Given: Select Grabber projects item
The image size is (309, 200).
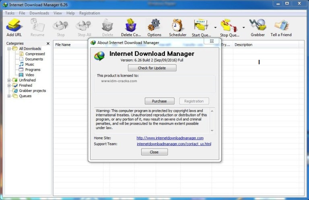Looking at the screenshot, I should (32, 91).
